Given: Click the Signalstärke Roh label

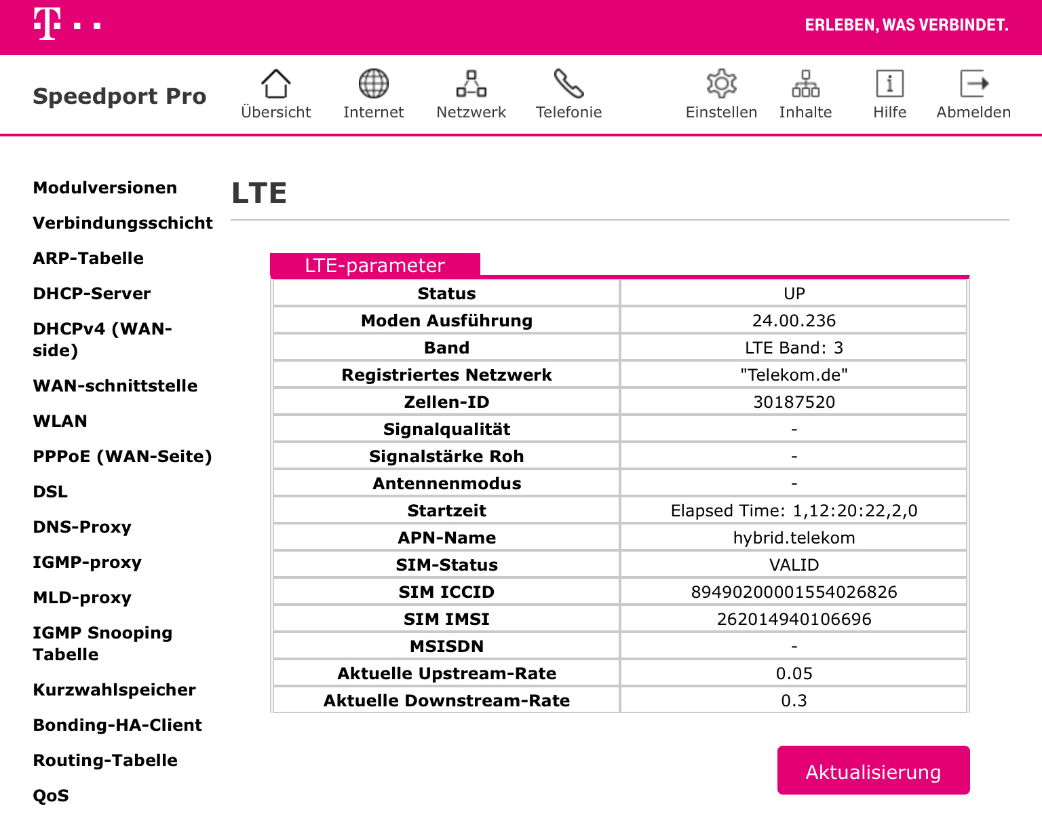Looking at the screenshot, I should click(446, 457).
